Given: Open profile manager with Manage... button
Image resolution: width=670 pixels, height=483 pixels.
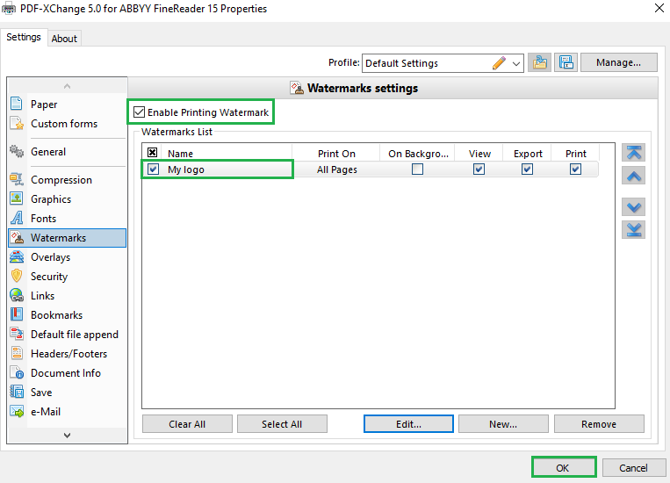Looking at the screenshot, I should point(619,62).
